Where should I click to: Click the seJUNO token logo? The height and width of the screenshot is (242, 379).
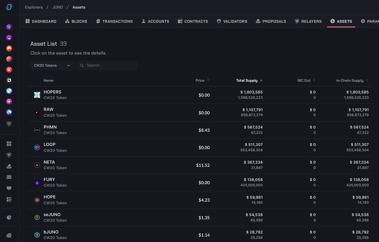point(37,218)
